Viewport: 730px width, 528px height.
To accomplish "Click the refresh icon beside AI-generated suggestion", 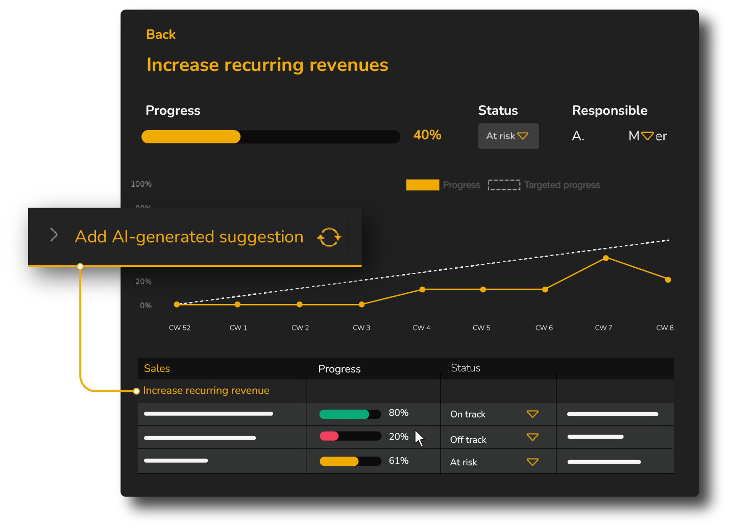I will (x=329, y=237).
